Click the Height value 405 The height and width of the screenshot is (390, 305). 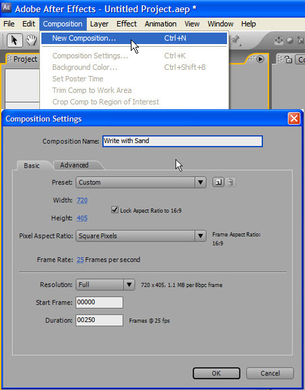coord(82,218)
